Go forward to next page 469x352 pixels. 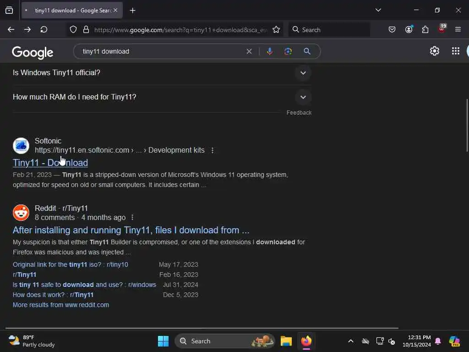27,30
